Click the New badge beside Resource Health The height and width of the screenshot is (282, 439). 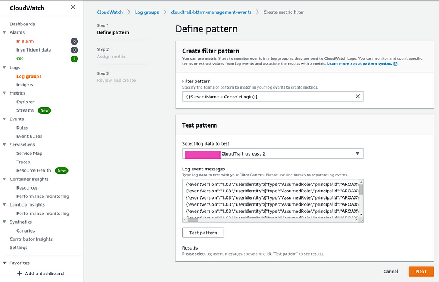click(61, 170)
